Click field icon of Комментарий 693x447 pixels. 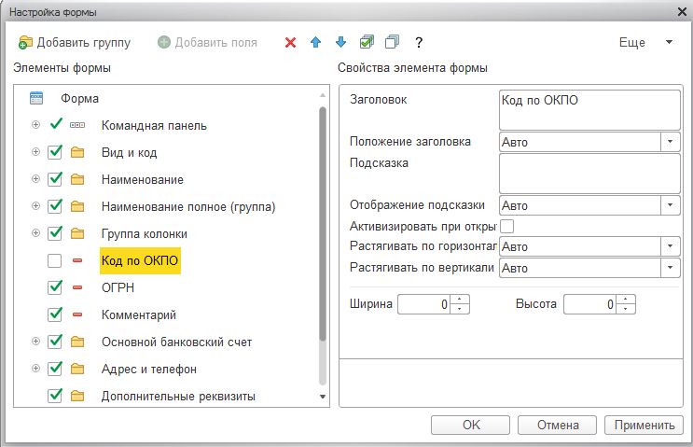coord(77,314)
